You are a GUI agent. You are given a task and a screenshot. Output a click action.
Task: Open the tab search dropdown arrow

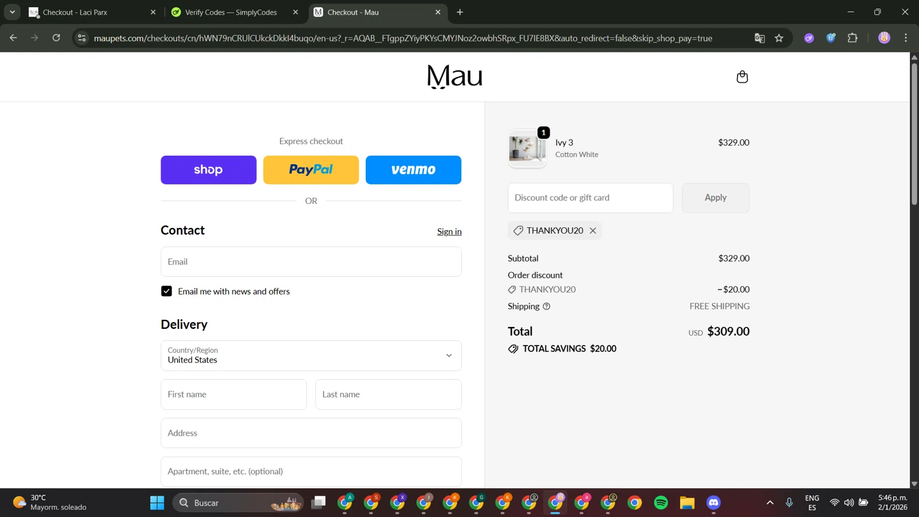(12, 12)
